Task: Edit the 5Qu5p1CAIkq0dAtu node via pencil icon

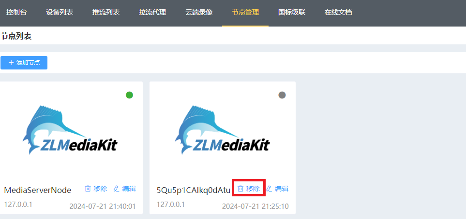Action: click(269, 189)
